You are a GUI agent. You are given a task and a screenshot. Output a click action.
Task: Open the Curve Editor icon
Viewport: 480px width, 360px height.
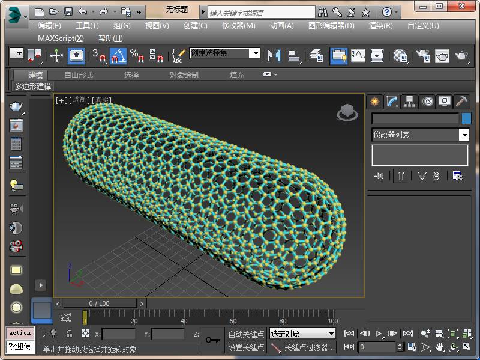tap(358, 56)
